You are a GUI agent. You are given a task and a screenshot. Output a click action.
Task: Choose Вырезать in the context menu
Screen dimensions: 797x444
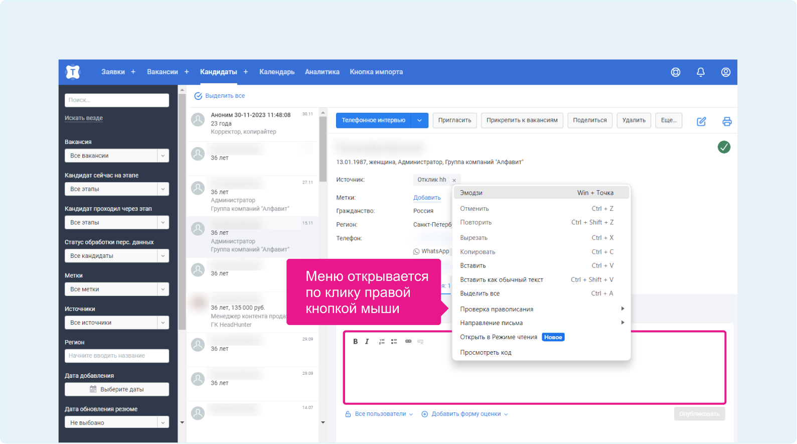coord(541,238)
